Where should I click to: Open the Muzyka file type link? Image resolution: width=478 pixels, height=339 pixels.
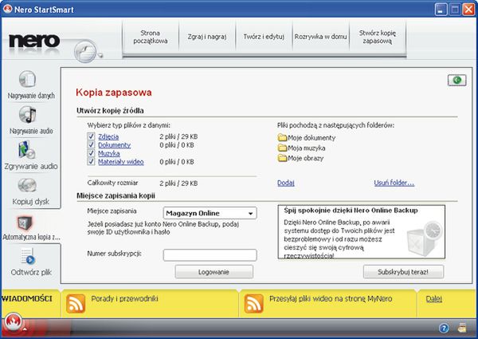(x=109, y=153)
